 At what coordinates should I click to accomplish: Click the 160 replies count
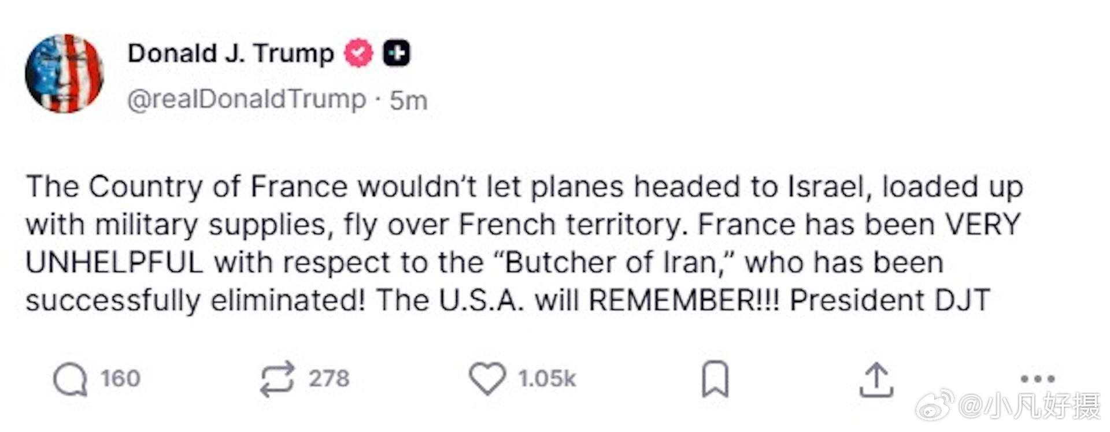120,379
